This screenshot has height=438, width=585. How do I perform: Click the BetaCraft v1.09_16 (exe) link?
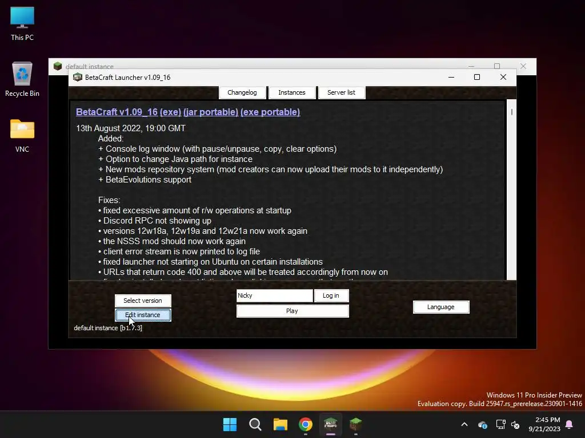point(129,112)
